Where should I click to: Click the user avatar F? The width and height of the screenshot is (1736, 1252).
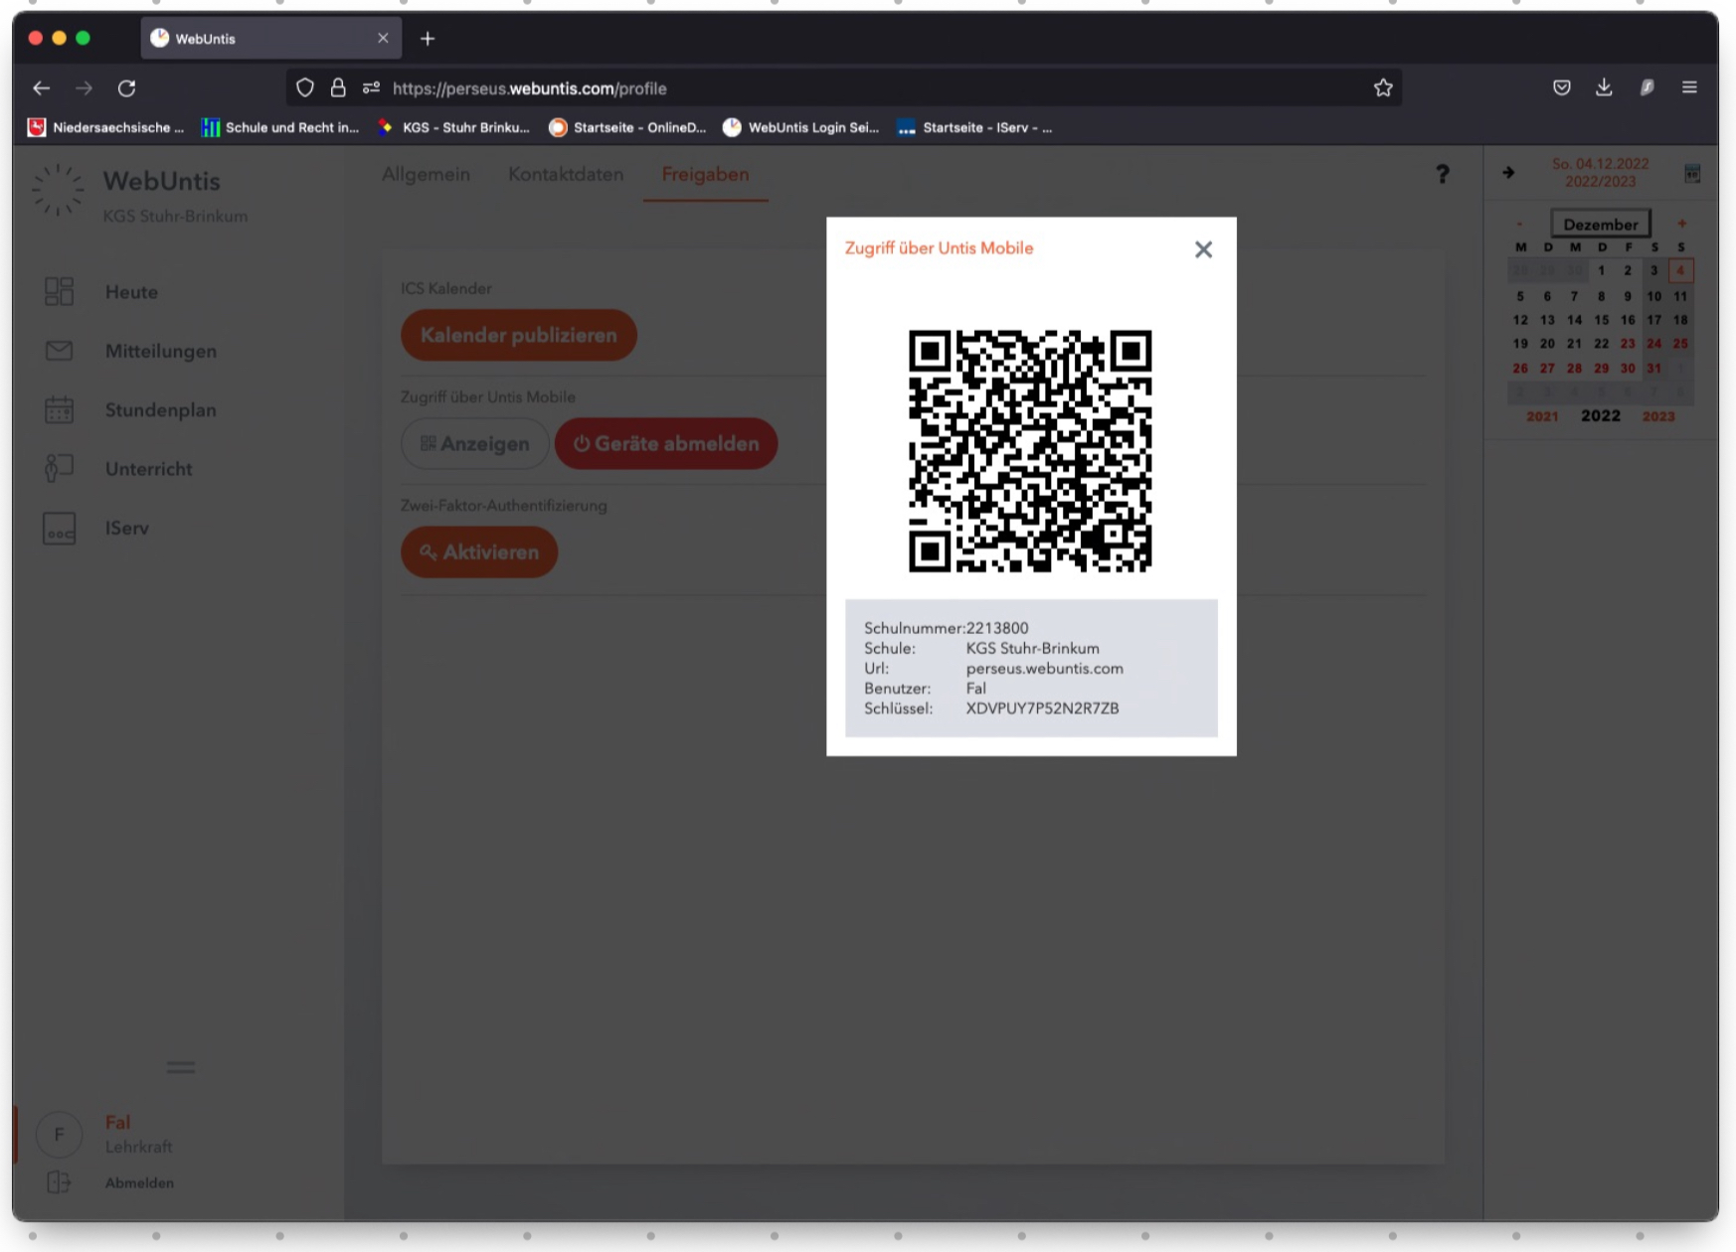pos(59,1134)
